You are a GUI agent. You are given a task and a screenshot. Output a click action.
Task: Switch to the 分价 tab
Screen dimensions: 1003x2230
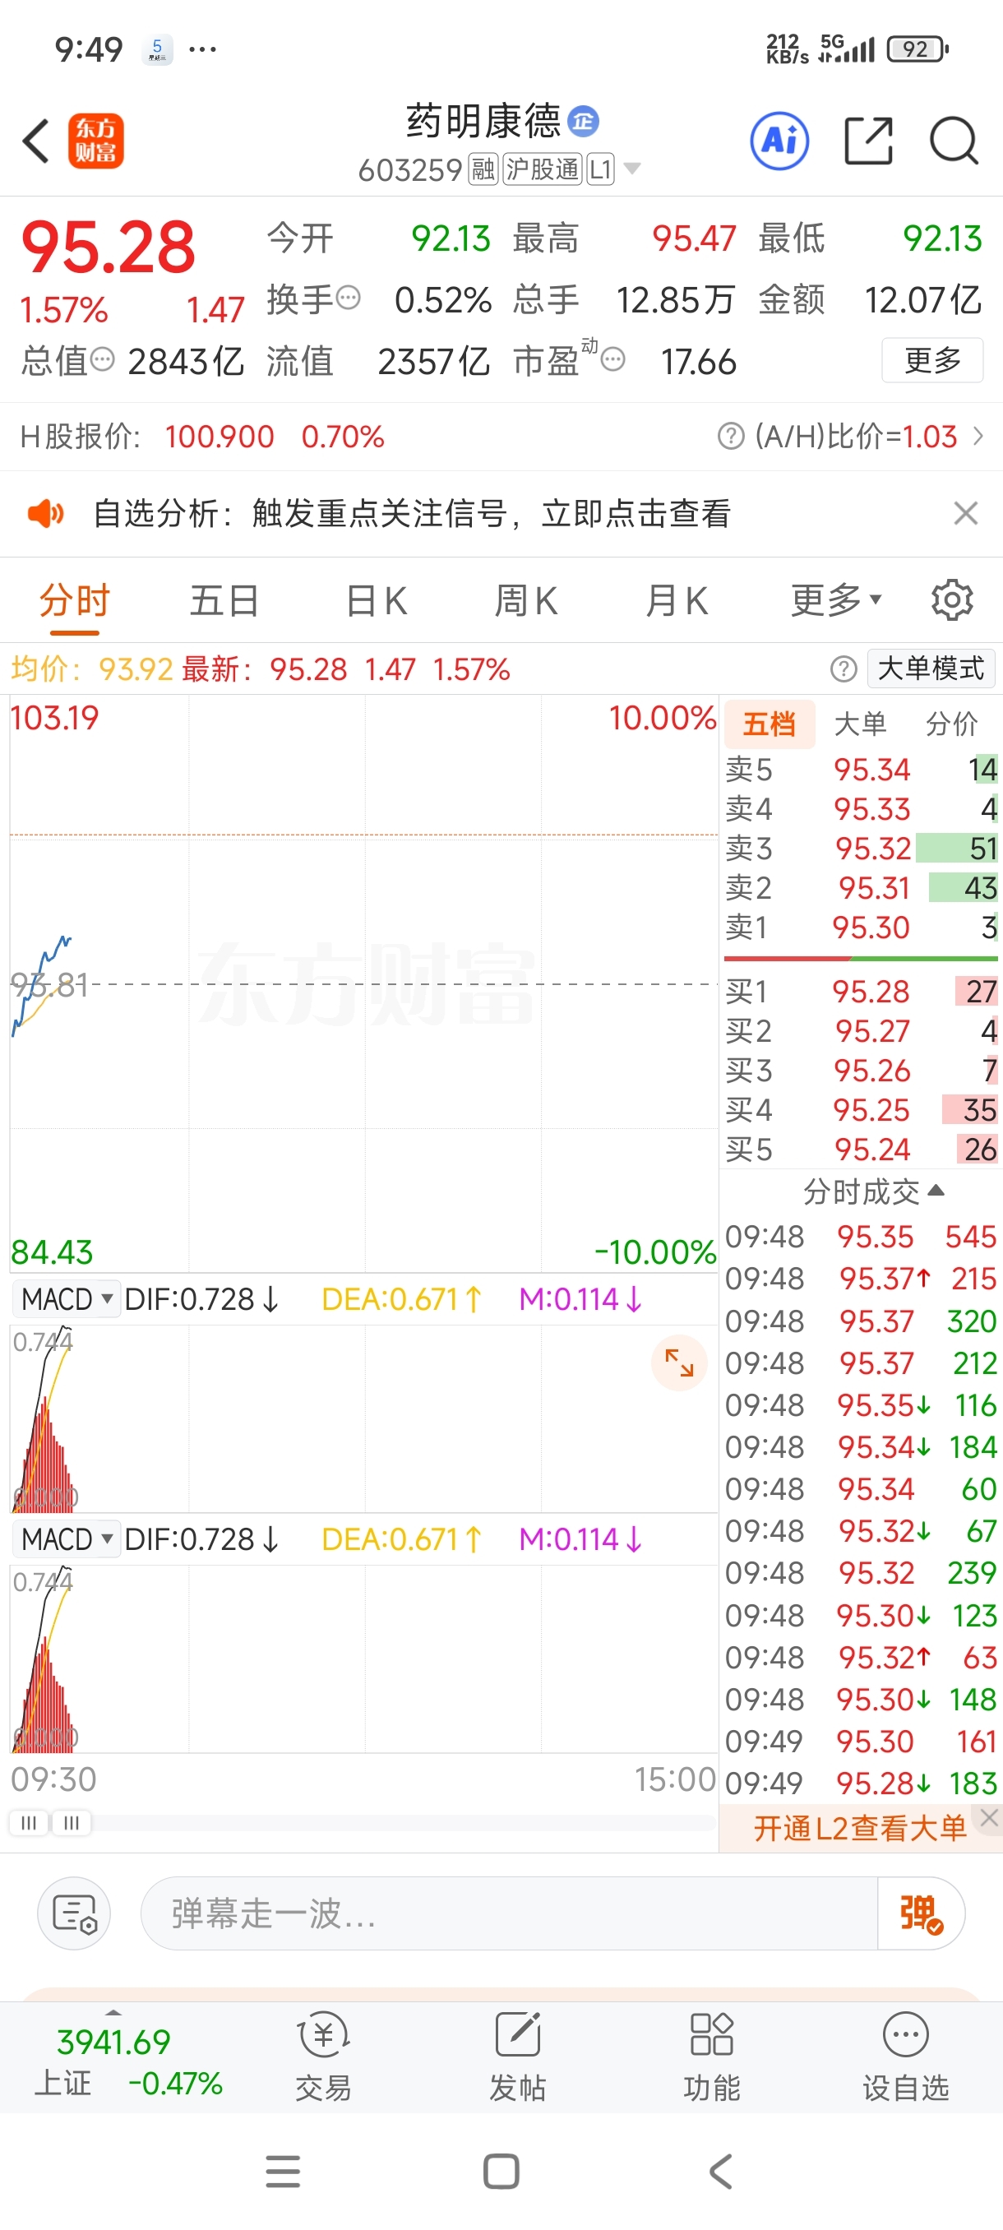[951, 724]
